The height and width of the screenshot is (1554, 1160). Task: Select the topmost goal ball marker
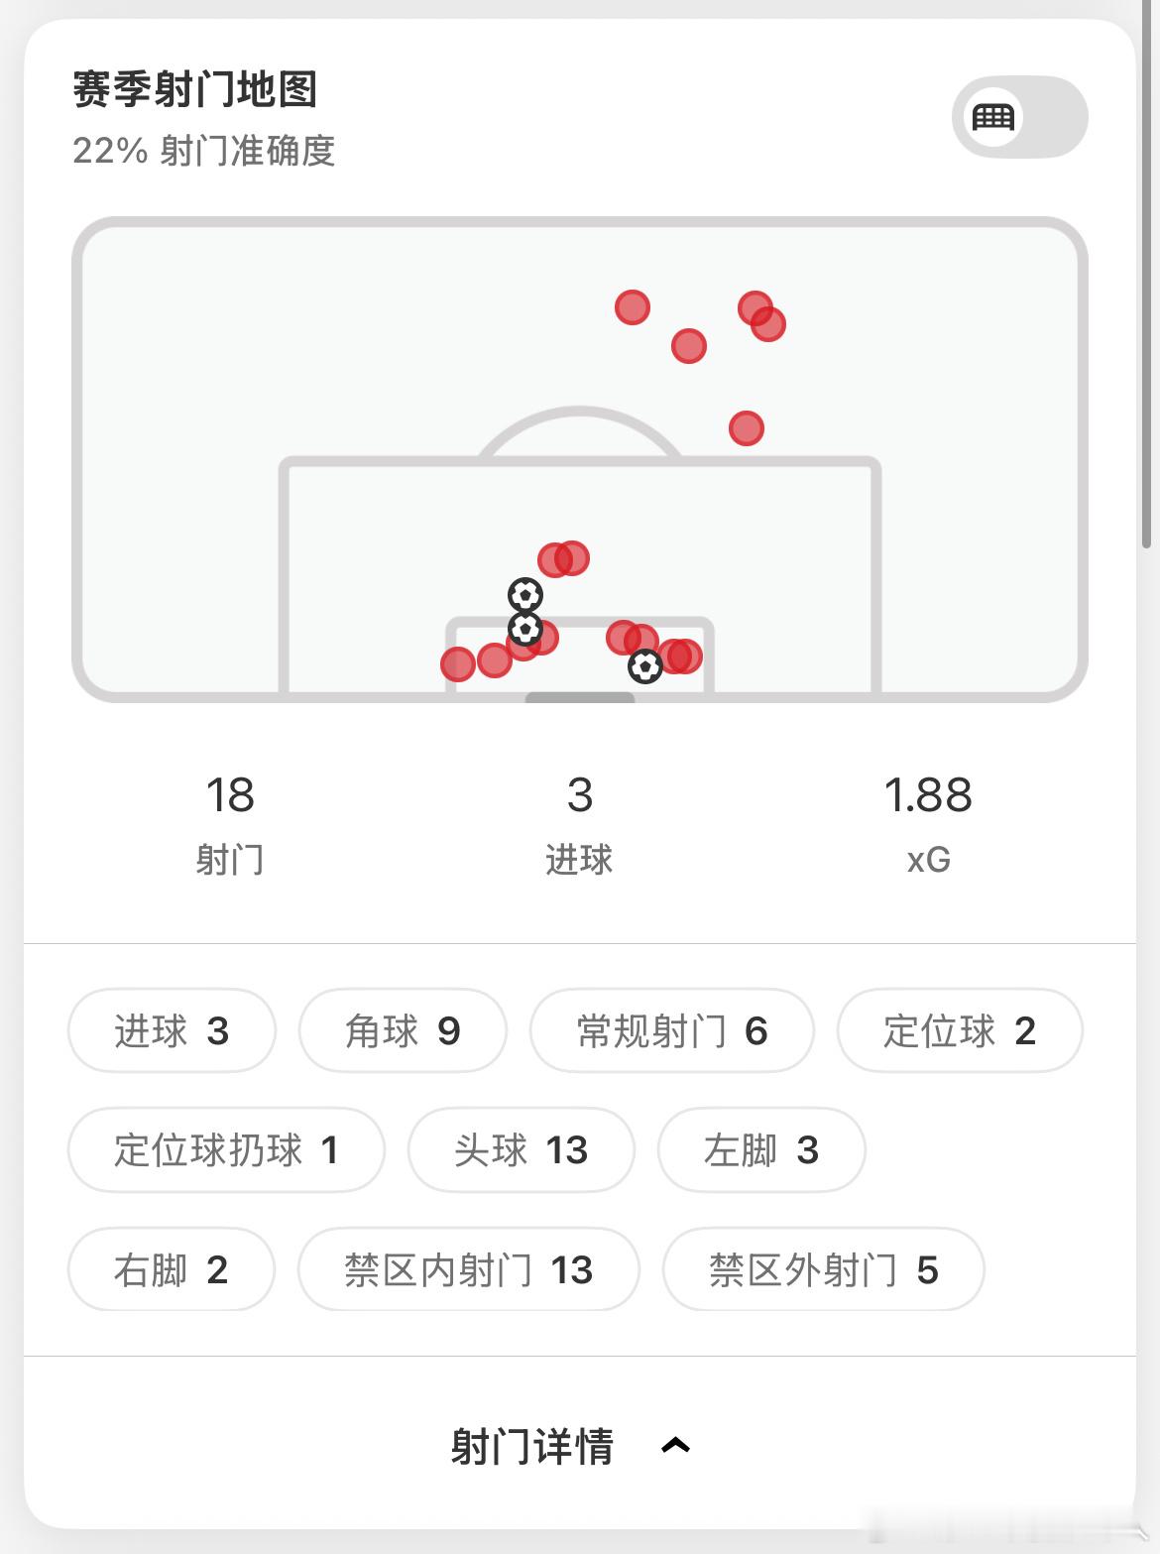pyautogui.click(x=525, y=595)
